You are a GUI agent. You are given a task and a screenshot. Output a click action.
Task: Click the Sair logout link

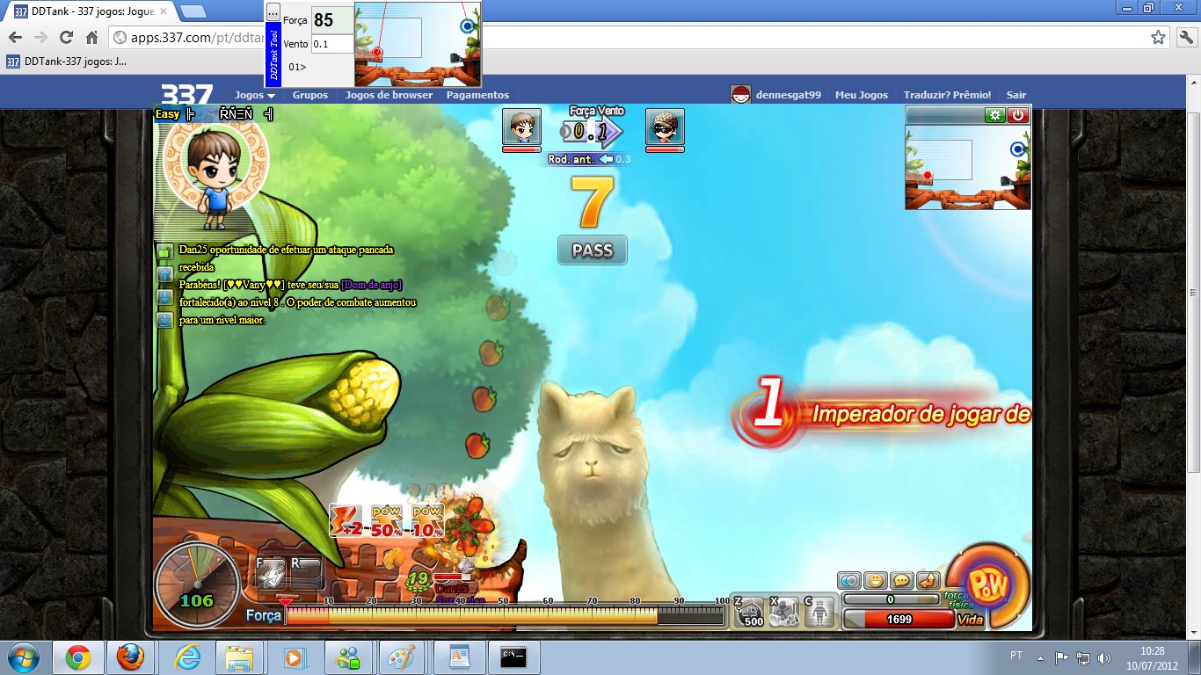click(1016, 95)
